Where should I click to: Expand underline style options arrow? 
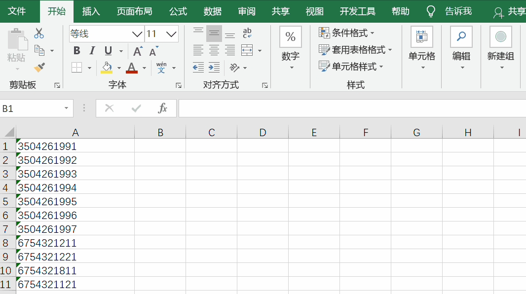(x=121, y=51)
